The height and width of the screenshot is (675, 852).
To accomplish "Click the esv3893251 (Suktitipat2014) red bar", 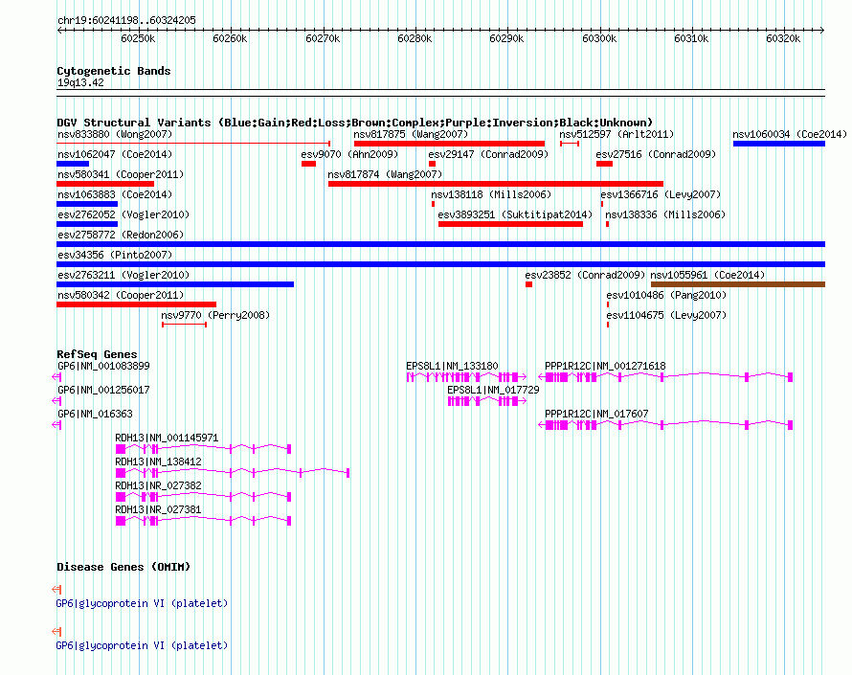I will pyautogui.click(x=511, y=224).
